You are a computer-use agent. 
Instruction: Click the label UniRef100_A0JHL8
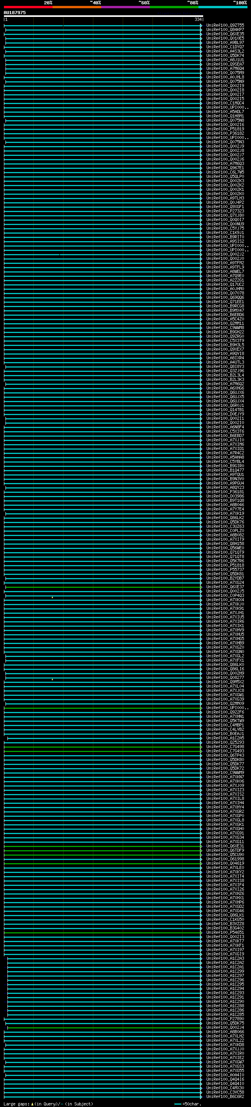point(225,77)
